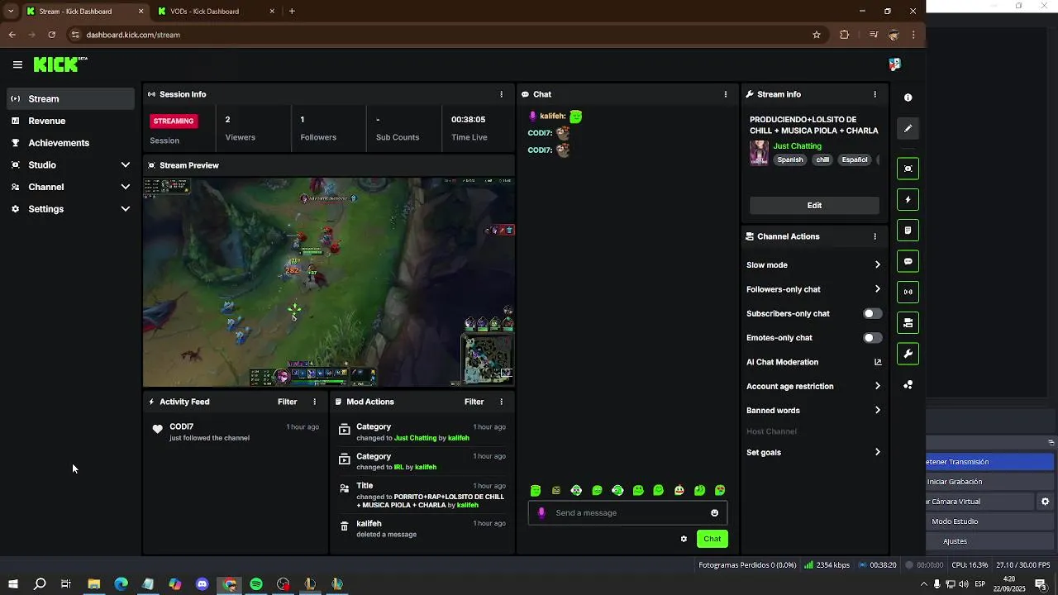Click the speech bubble icon in the right rail
This screenshot has width=1058, height=595.
point(908,261)
